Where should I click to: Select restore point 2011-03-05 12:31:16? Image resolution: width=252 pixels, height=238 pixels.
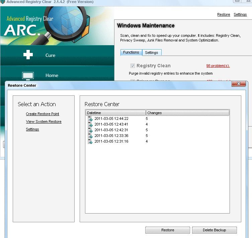(111, 141)
